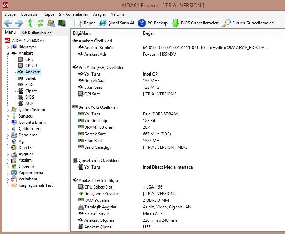Expand the Çokluortam node
Viewport: 285px width, 234px height.
coord(8,129)
